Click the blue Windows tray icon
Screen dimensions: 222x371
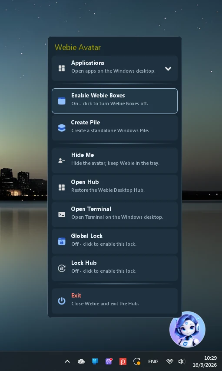tap(95, 361)
